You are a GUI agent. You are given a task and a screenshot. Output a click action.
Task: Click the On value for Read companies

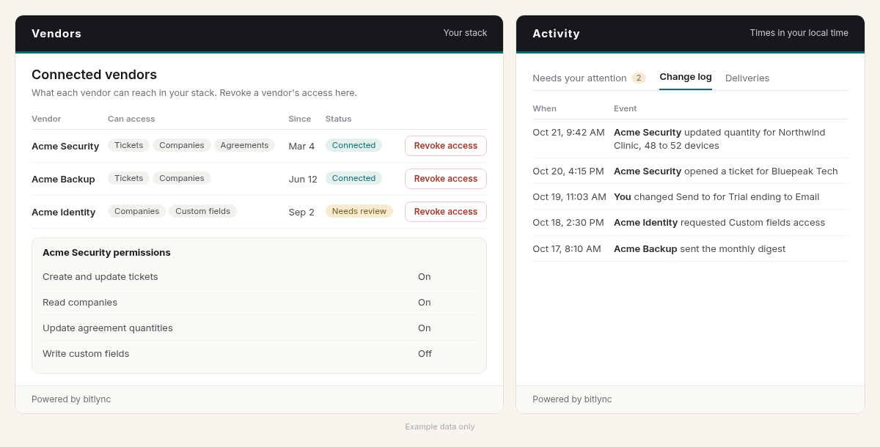[425, 302]
